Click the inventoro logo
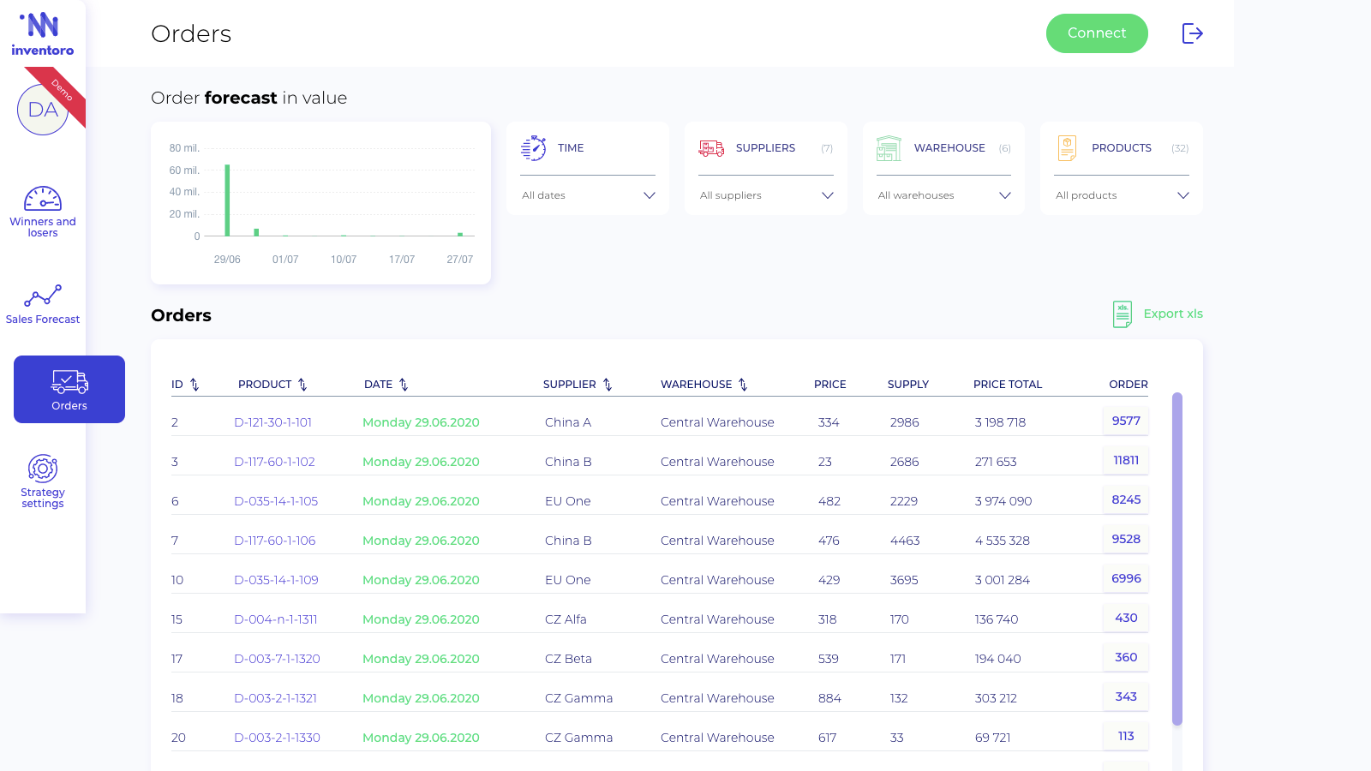 (43, 34)
